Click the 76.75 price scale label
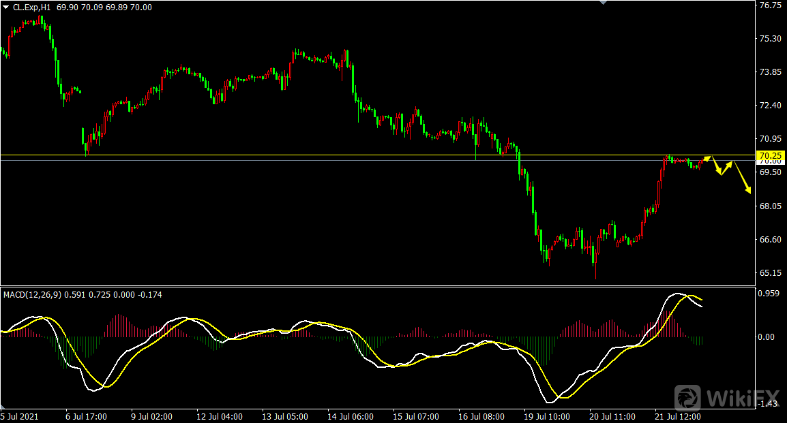Screen dimensions: 787x423 (769, 5)
